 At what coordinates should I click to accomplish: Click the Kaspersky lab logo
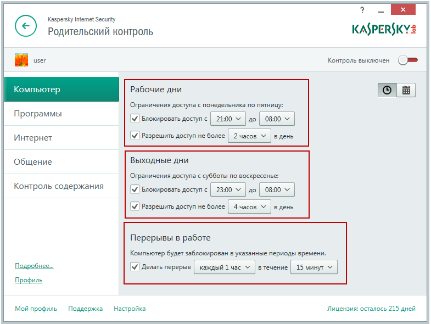click(x=384, y=29)
